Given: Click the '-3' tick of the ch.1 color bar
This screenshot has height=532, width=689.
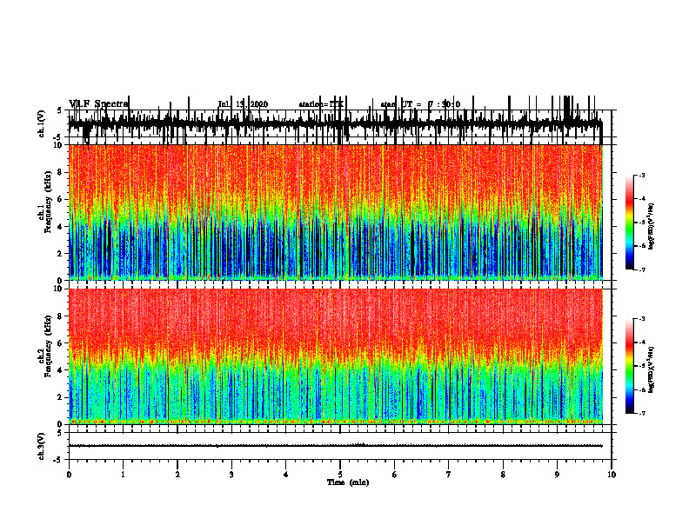Looking at the screenshot, I should [x=641, y=175].
